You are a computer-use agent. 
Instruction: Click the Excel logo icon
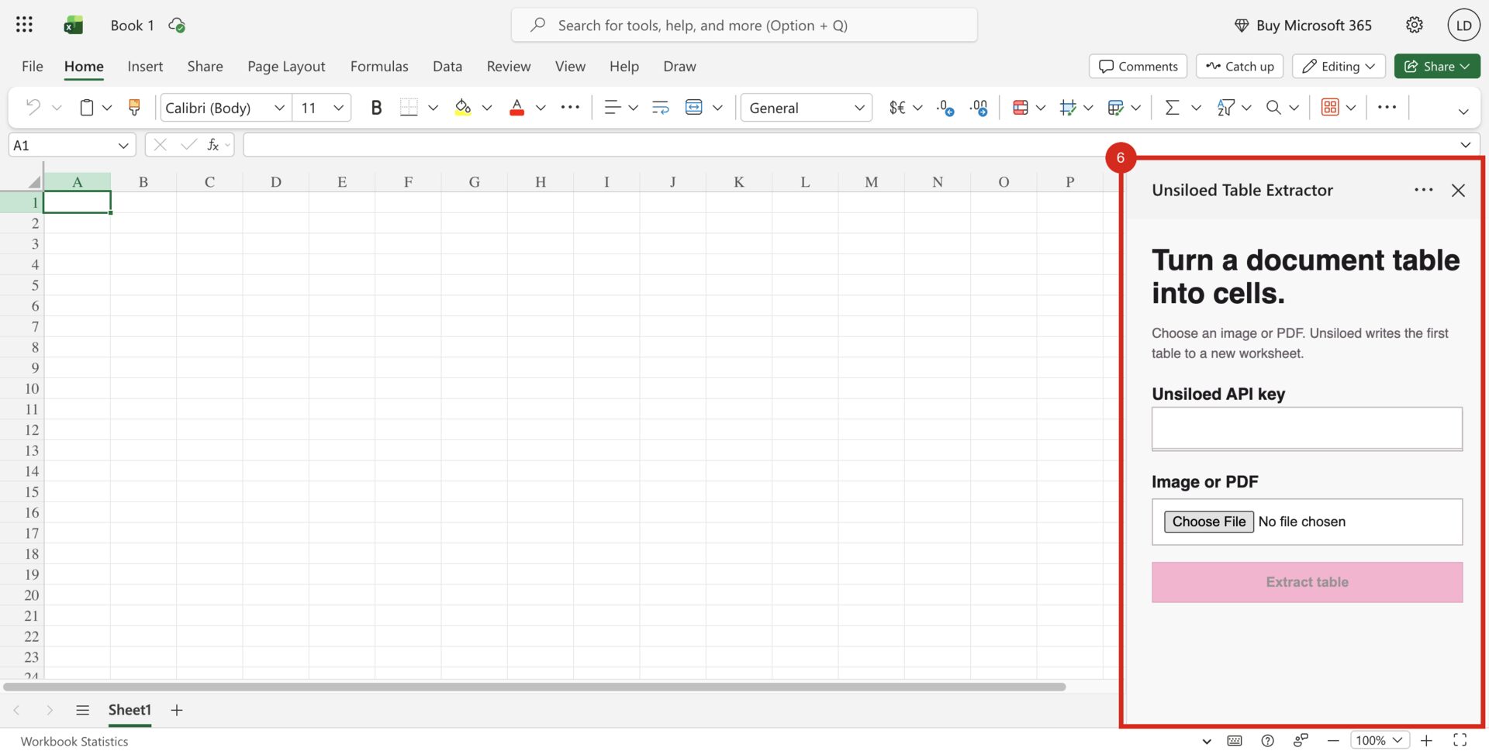click(x=74, y=26)
